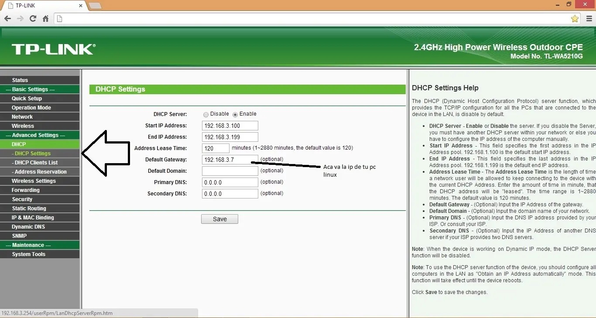Click the browser back arrow
The width and height of the screenshot is (596, 318).
point(7,19)
